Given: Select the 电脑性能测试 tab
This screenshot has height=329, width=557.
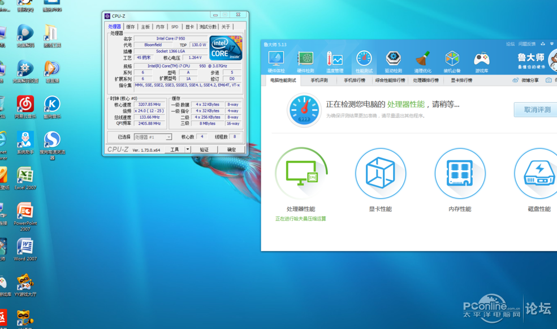Looking at the screenshot, I should (283, 81).
